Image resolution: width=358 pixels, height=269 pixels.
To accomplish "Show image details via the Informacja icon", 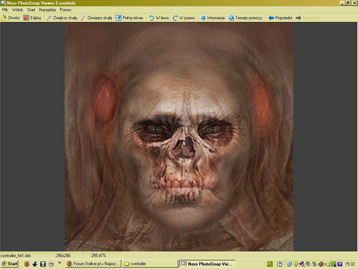I will click(203, 18).
